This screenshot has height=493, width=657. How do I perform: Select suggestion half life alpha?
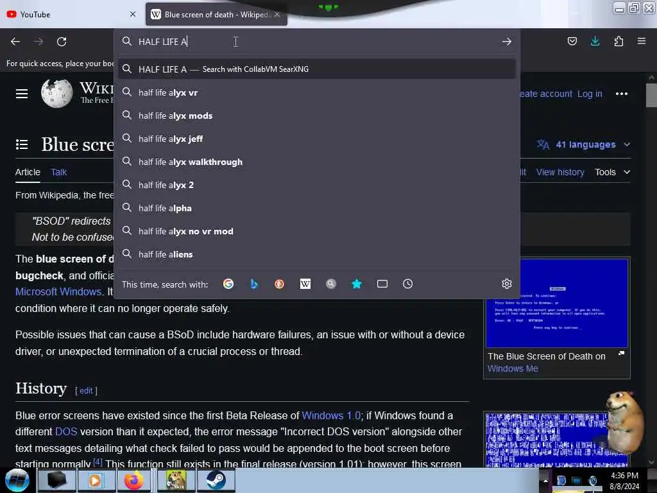coord(317,208)
